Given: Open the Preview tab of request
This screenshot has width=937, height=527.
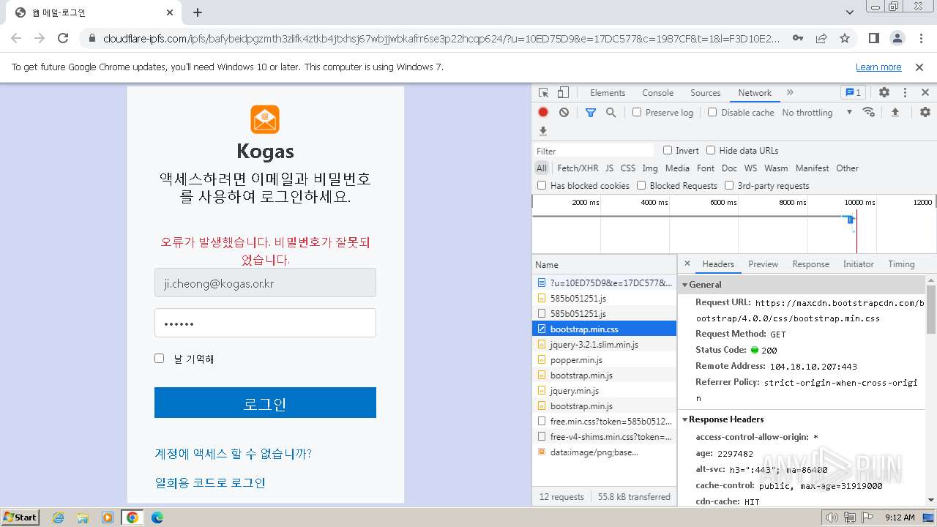Looking at the screenshot, I should pos(763,264).
